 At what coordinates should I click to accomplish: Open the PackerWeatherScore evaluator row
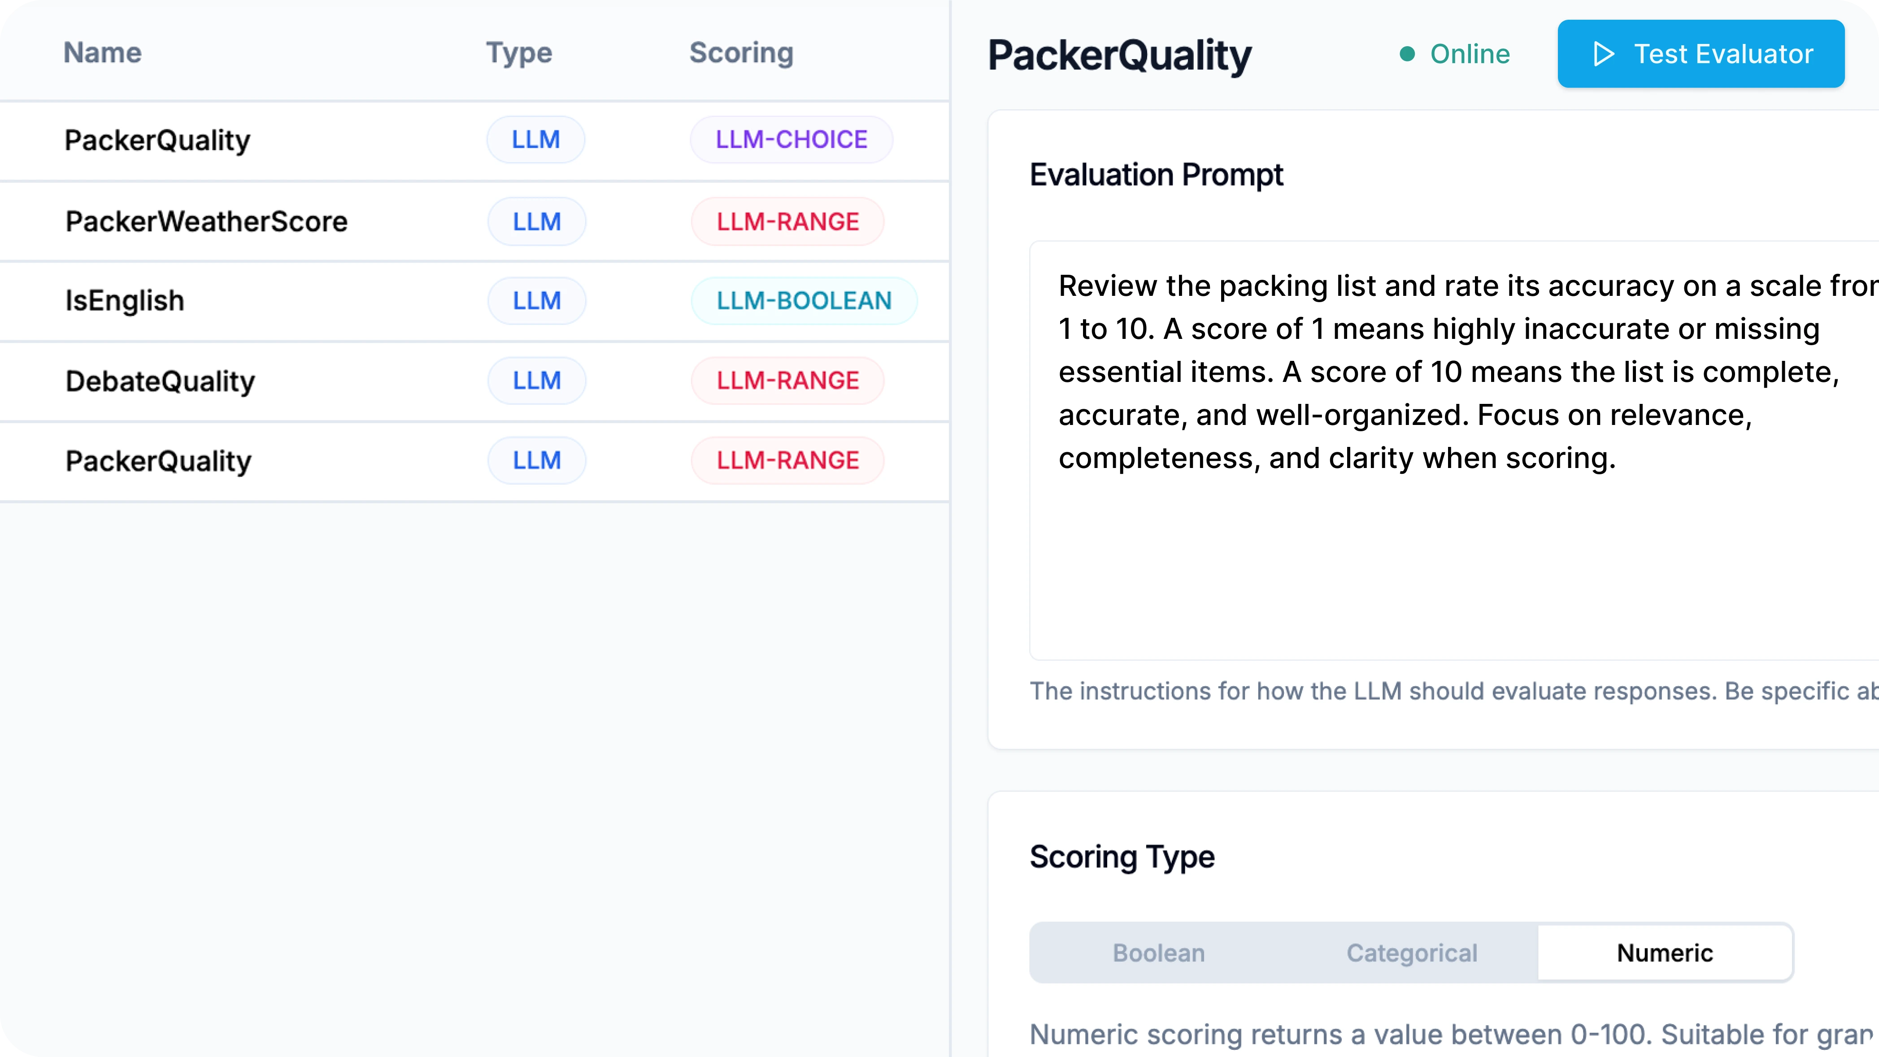pos(474,221)
